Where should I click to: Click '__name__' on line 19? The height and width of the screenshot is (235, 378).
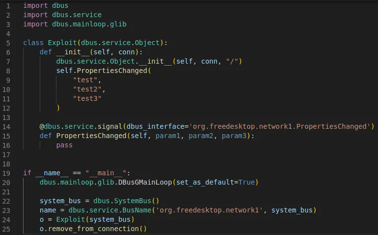(52, 173)
